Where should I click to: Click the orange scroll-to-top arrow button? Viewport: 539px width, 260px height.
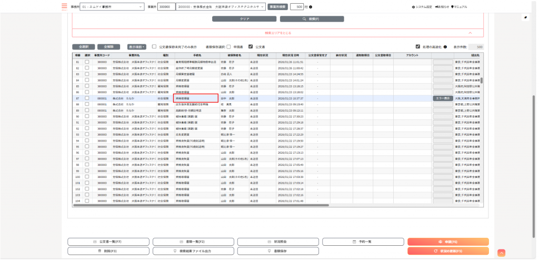502,253
